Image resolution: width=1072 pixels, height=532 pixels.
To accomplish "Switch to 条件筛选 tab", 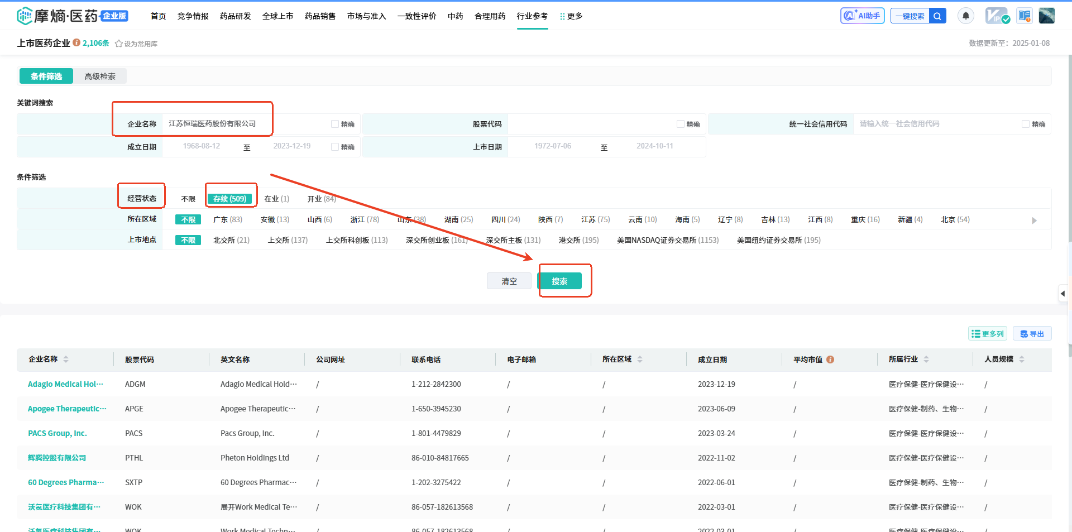I will pyautogui.click(x=46, y=76).
